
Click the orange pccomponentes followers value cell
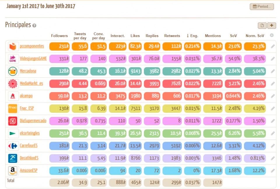pos(59,46)
